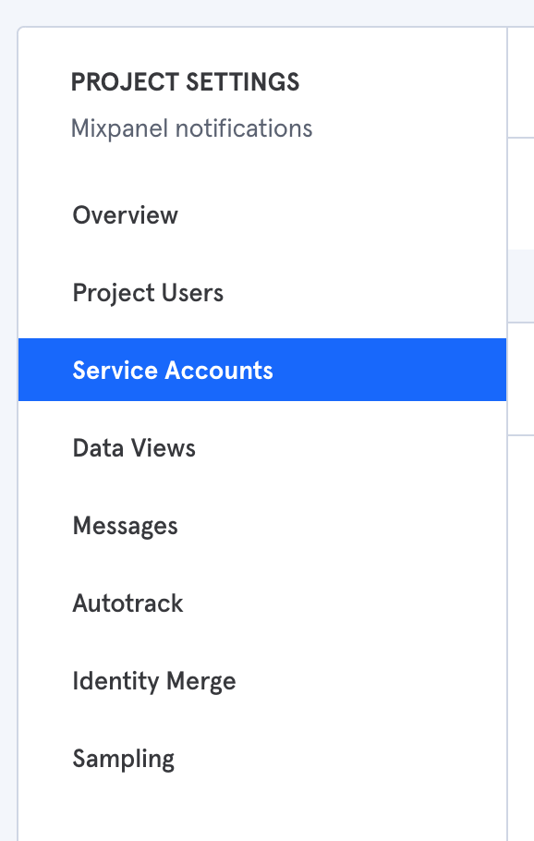Screen dimensions: 534x841
Task: Select the Identity Merge navigation entry
Action: (154, 681)
